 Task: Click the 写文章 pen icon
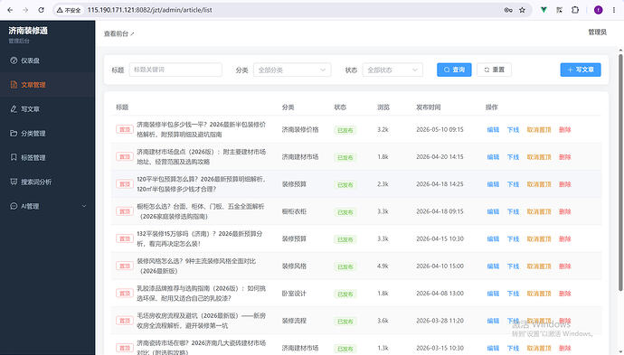(14, 109)
